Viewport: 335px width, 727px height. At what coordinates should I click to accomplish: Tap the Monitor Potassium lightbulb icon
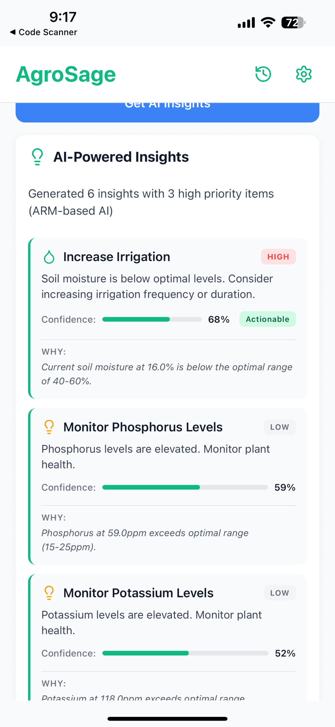pos(49,593)
